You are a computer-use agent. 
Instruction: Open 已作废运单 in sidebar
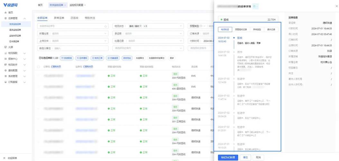click(x=14, y=41)
